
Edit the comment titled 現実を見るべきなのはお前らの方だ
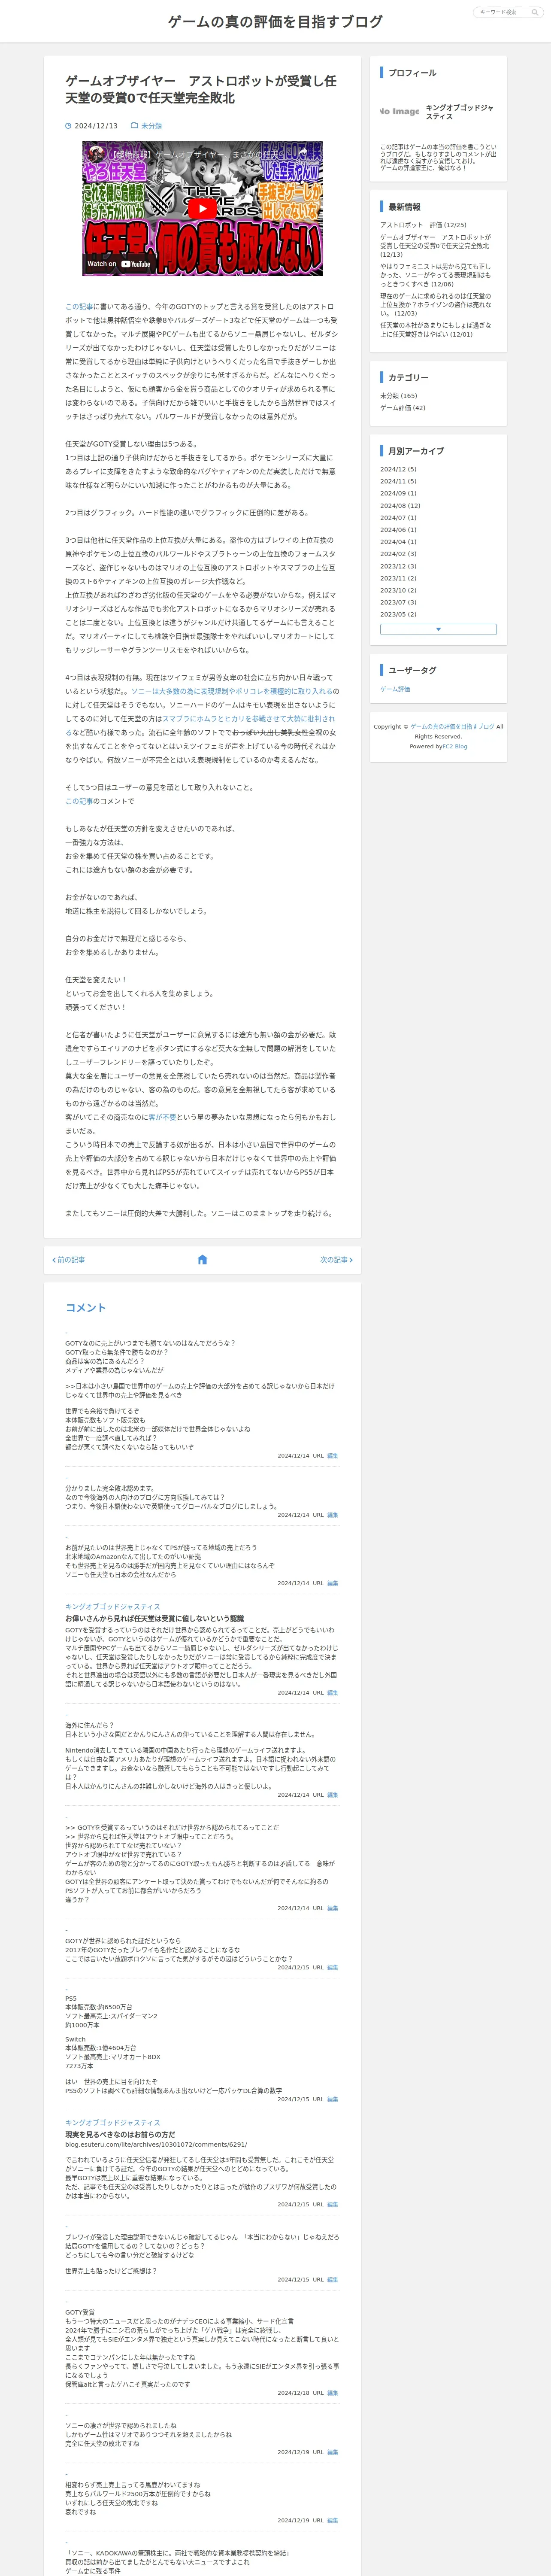(333, 2204)
